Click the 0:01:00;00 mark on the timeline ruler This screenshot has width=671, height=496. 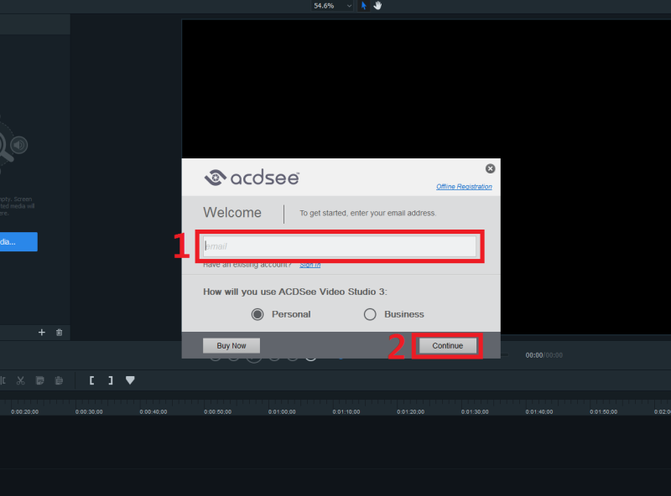(x=282, y=411)
